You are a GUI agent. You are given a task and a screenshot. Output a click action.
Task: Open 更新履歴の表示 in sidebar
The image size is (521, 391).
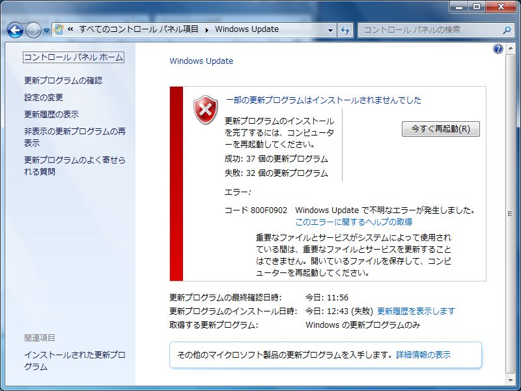coord(51,115)
